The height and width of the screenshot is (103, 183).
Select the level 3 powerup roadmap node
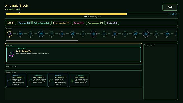(20, 34)
